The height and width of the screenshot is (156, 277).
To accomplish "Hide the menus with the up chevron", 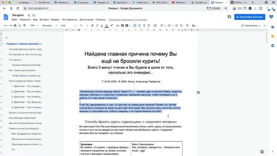I will [x=265, y=26].
